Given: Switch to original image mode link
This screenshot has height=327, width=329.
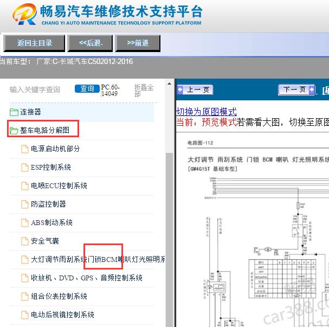Looking at the screenshot, I should pos(207,112).
